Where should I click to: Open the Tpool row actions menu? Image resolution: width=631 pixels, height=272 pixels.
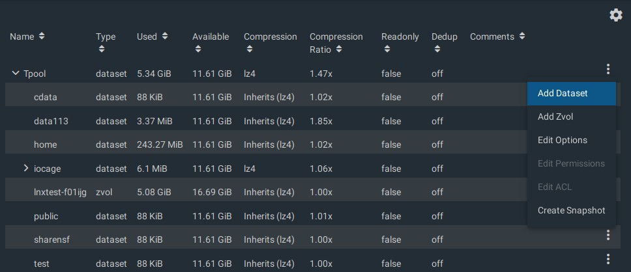pyautogui.click(x=608, y=69)
